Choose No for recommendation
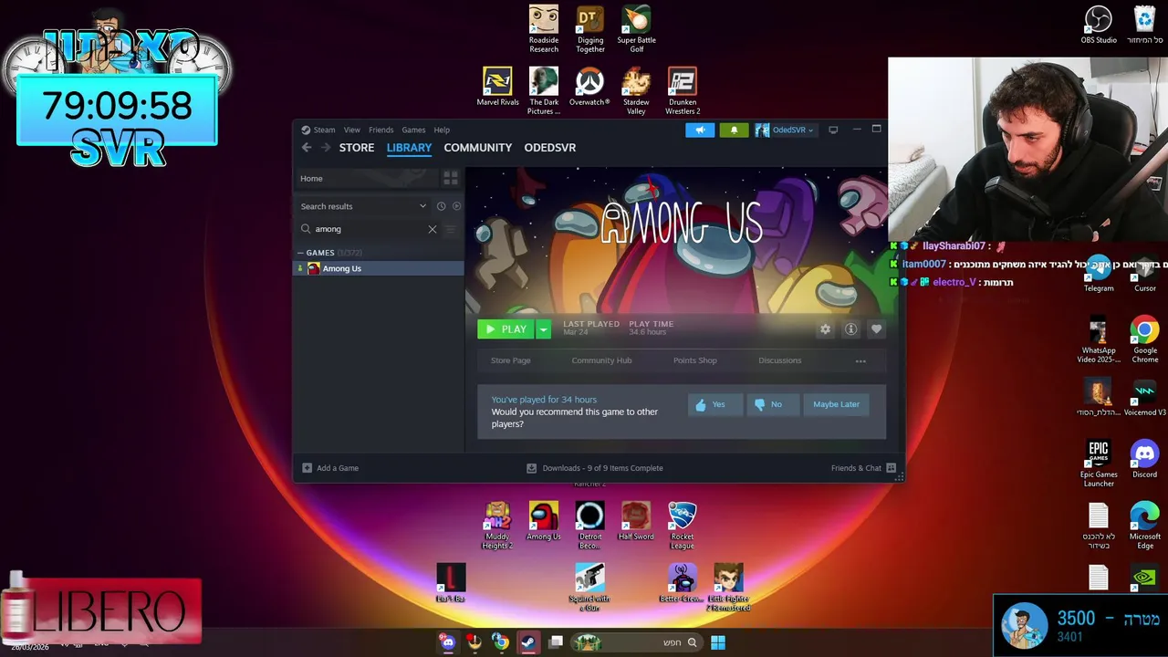Viewport: 1168px width, 657px height. point(771,405)
